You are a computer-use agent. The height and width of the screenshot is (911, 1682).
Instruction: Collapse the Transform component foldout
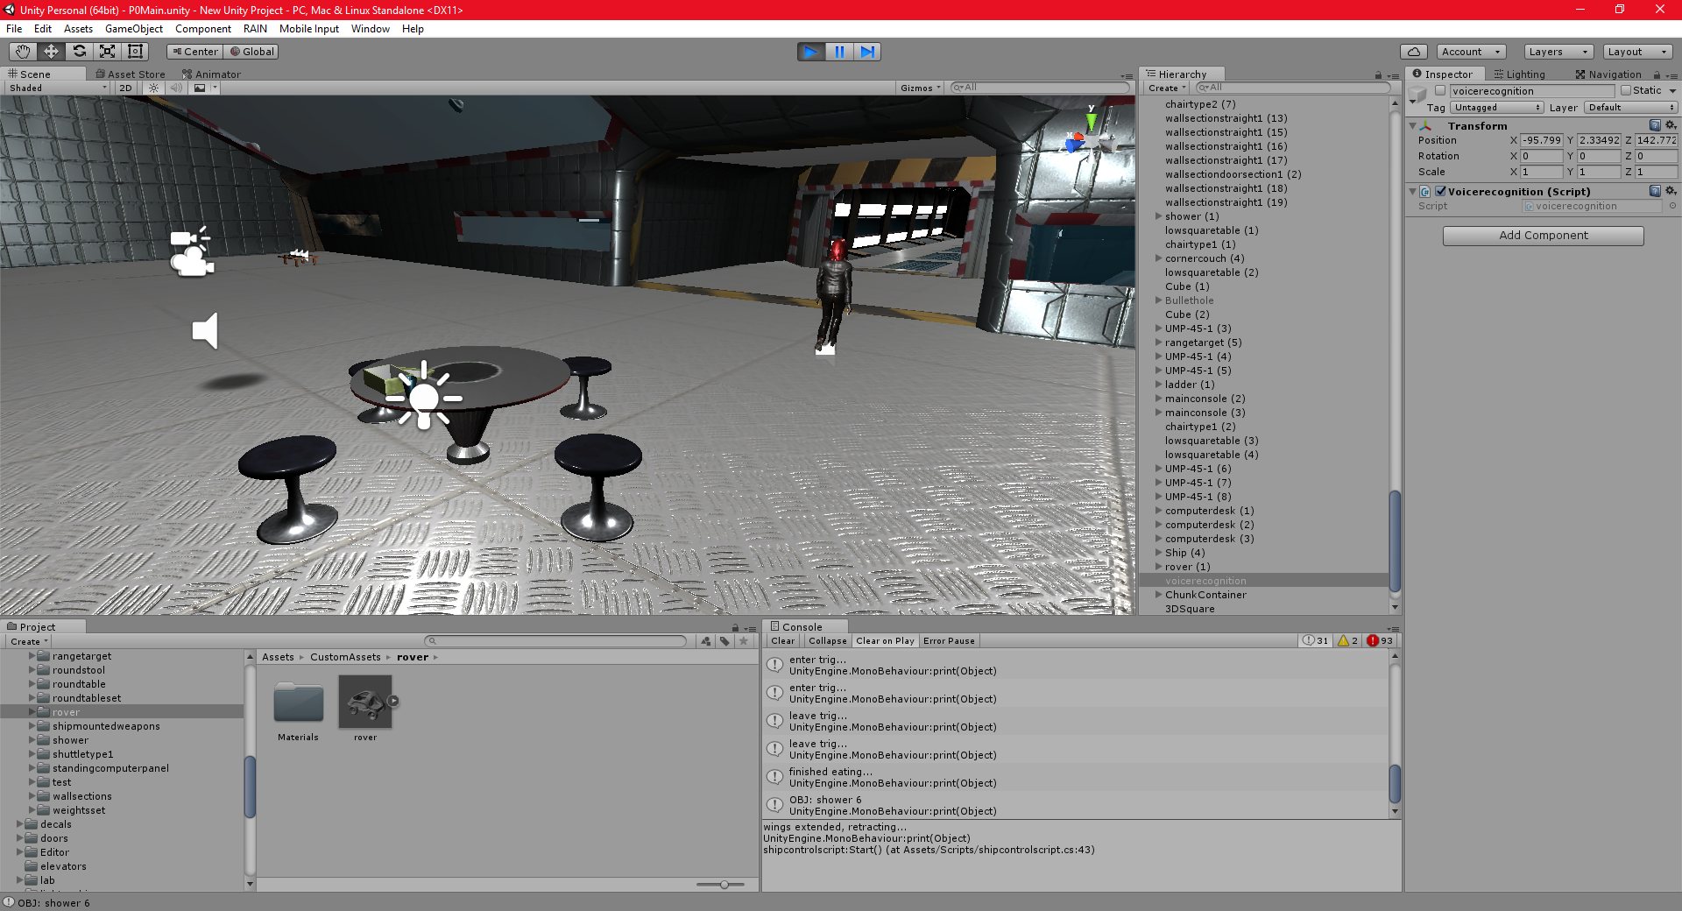click(1412, 126)
